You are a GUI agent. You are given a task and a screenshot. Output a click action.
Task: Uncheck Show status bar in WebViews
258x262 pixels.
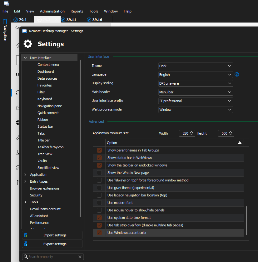click(x=99, y=158)
